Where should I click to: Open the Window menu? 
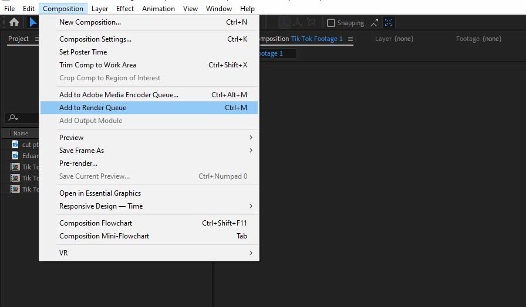[219, 9]
